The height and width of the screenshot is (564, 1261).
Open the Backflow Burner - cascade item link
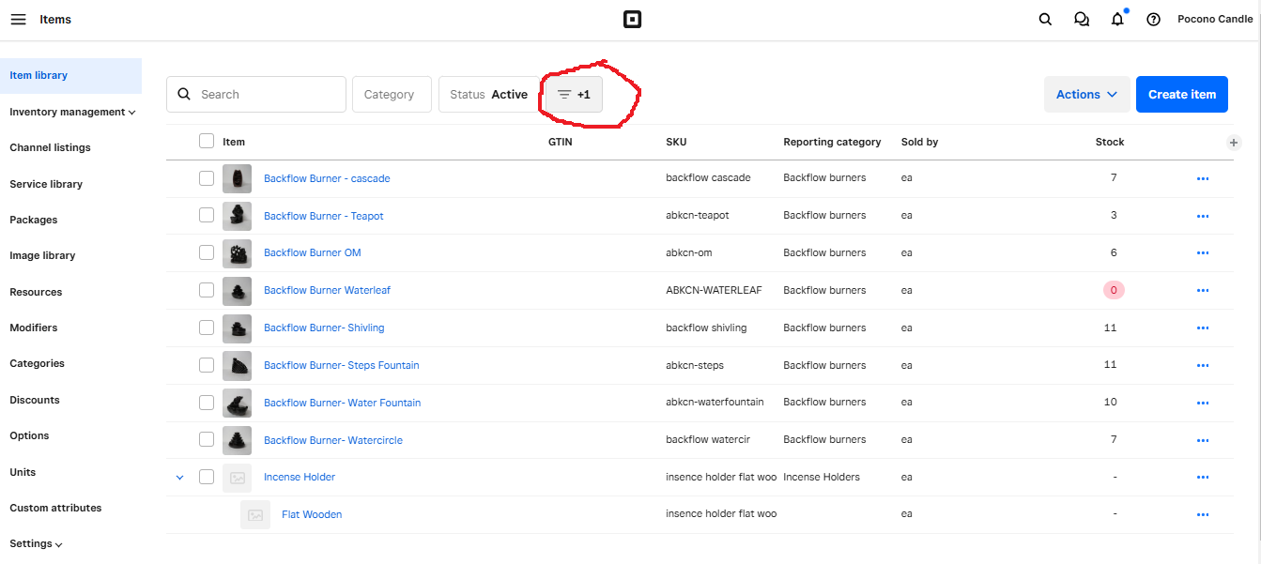327,178
